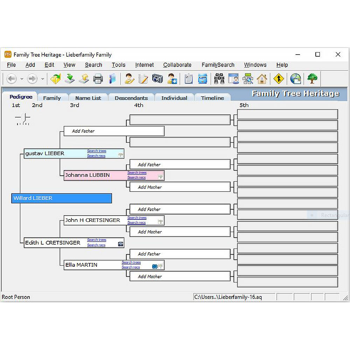
Task: Print with the printer icon
Action: [98, 79]
